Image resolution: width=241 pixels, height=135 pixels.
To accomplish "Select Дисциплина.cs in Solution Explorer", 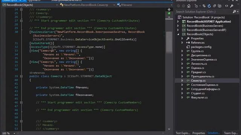I will coord(201,55).
